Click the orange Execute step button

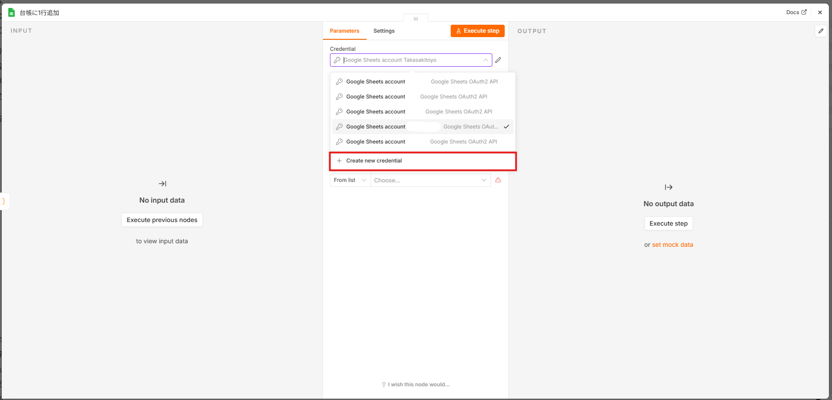pos(478,31)
